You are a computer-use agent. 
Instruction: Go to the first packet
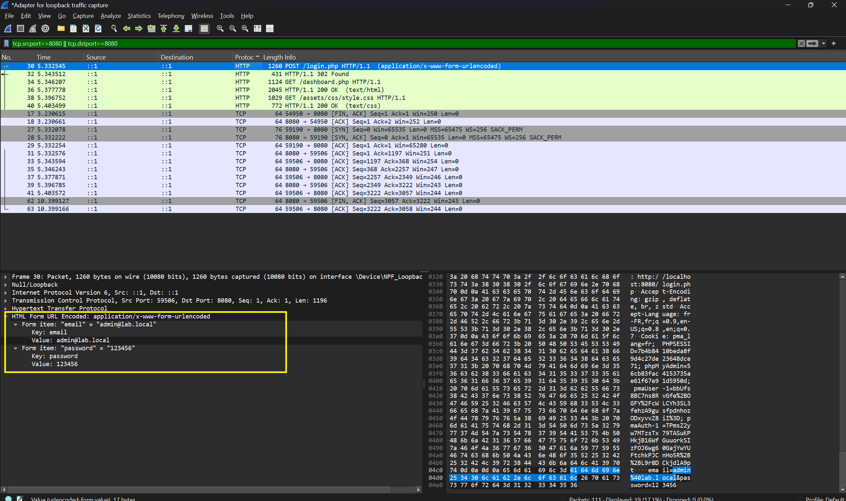164,29
